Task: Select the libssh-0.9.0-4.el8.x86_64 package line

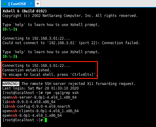Action: [x=29, y=102]
